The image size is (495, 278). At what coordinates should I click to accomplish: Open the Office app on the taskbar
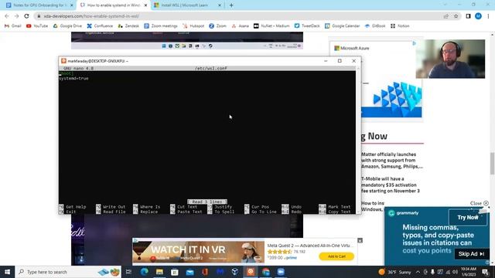tap(205, 272)
